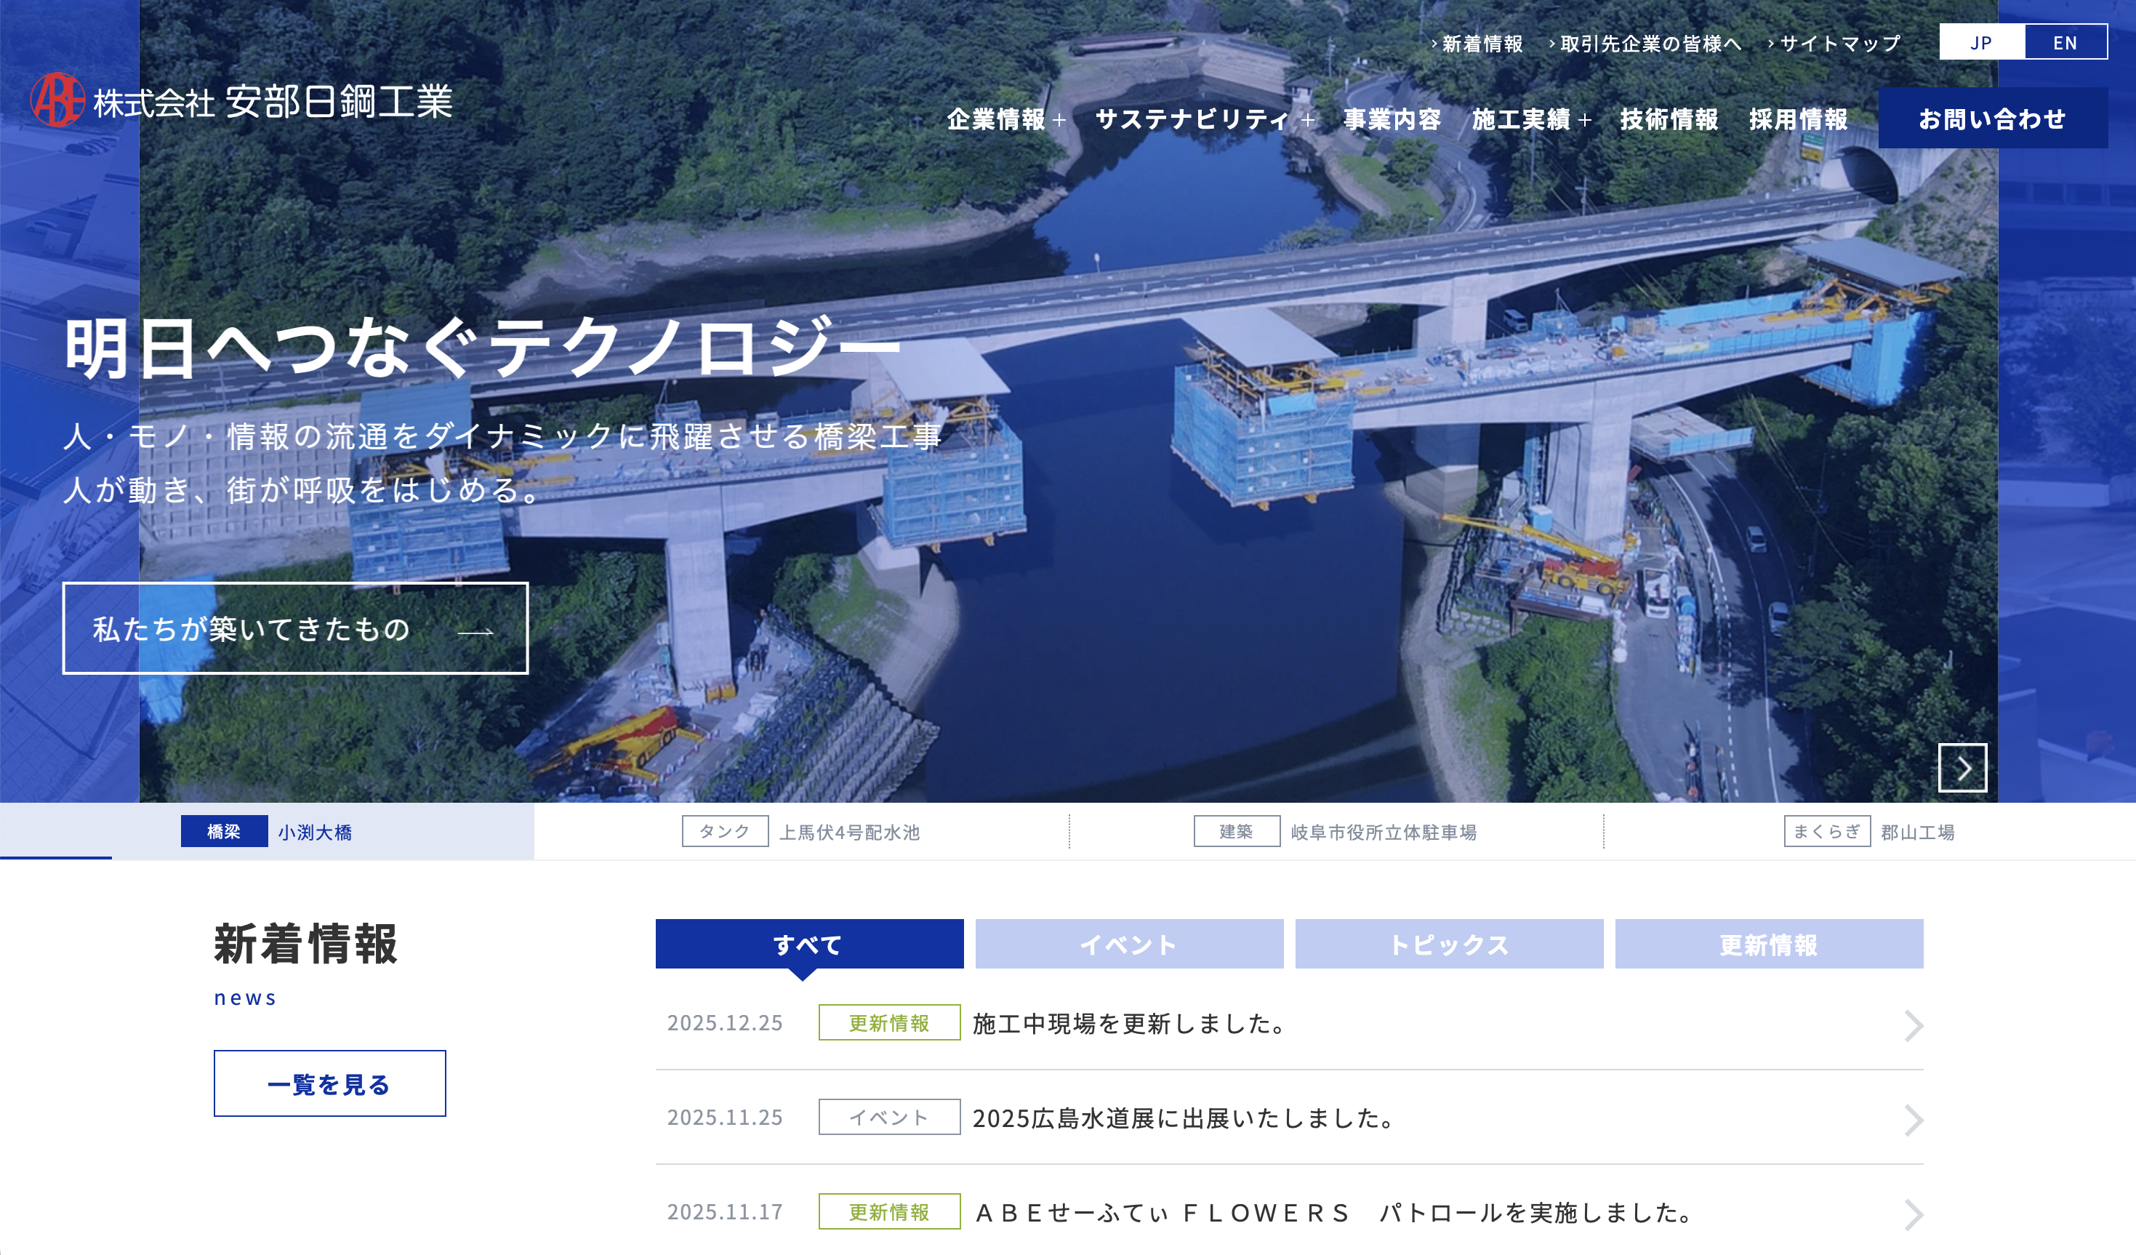Expand the 施工実績 menu plus sign
The image size is (2136, 1255).
coord(1584,121)
